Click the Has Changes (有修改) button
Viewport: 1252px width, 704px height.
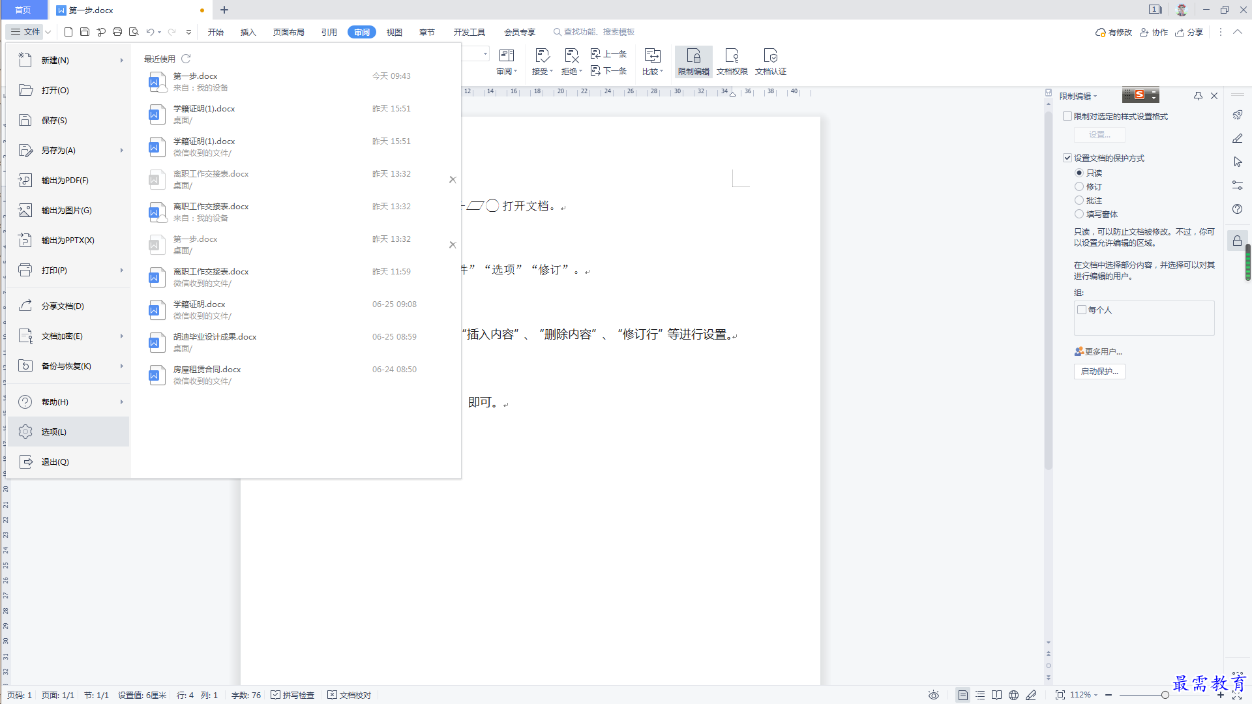[1114, 32]
